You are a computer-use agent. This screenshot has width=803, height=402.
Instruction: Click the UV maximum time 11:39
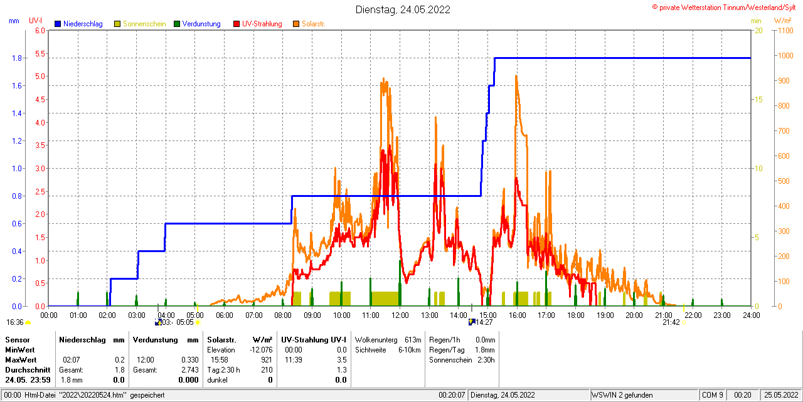point(293,360)
